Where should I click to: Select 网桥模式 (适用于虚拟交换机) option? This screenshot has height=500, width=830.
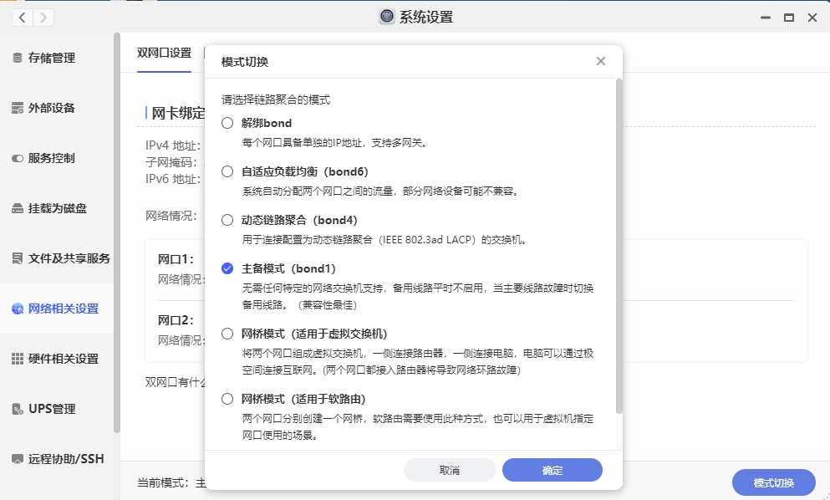[227, 334]
